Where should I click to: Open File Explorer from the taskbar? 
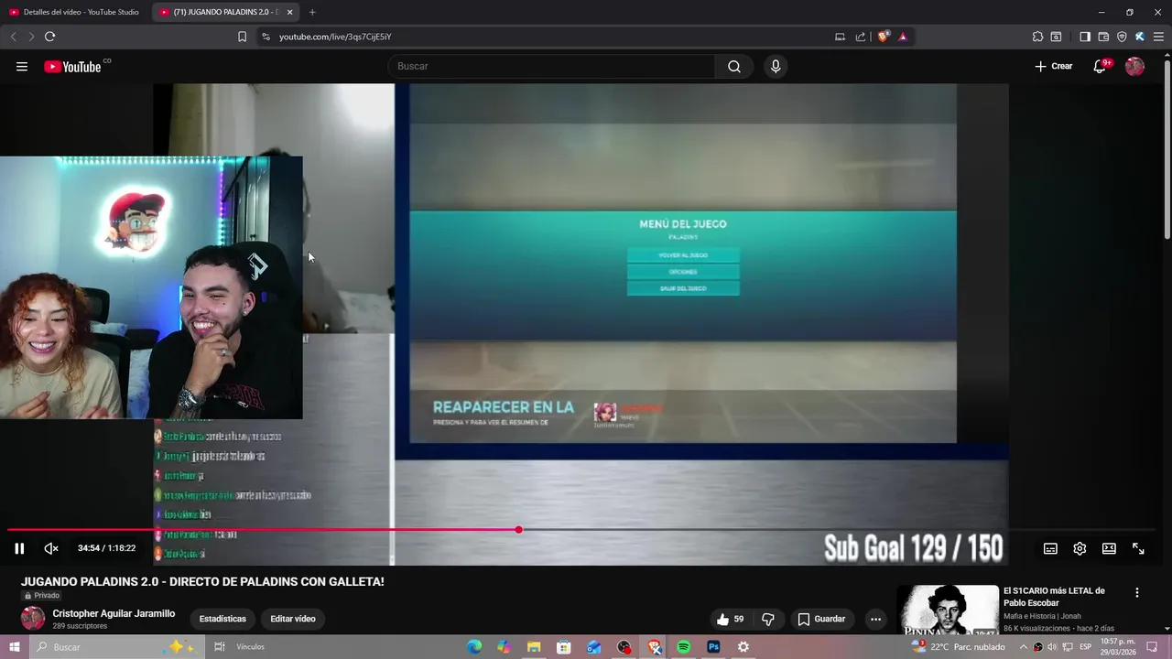(534, 647)
